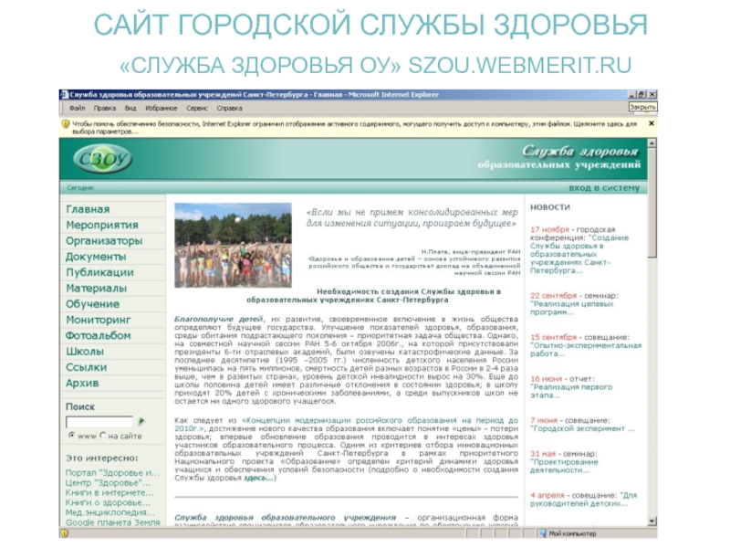Viewport: 730px width, 548px height.
Task: Minimize the Internet Explorer window
Action: [x=631, y=95]
